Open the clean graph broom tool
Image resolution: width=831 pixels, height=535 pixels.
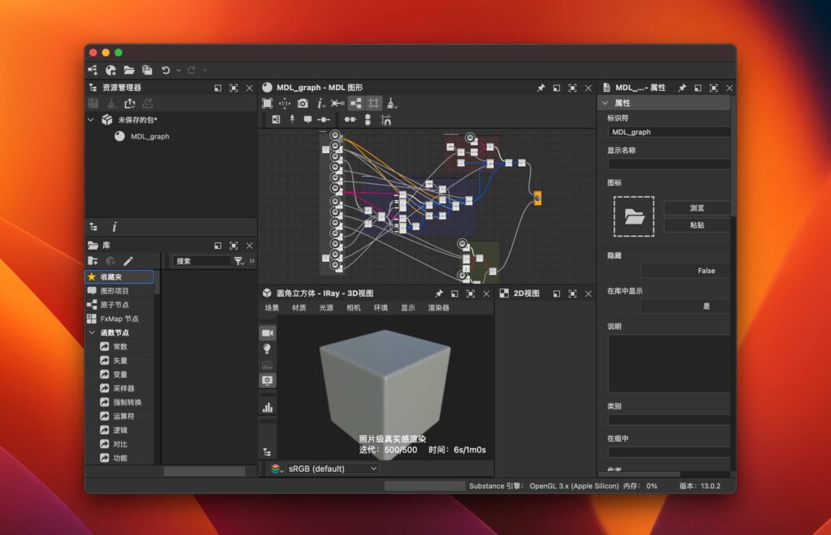pos(393,104)
